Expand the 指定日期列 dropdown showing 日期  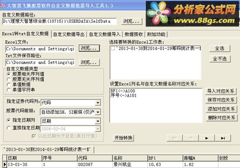pos(98,121)
